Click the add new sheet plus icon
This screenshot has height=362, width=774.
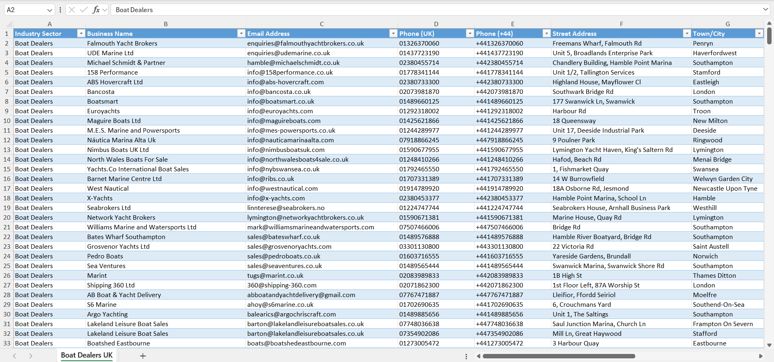coord(143,356)
